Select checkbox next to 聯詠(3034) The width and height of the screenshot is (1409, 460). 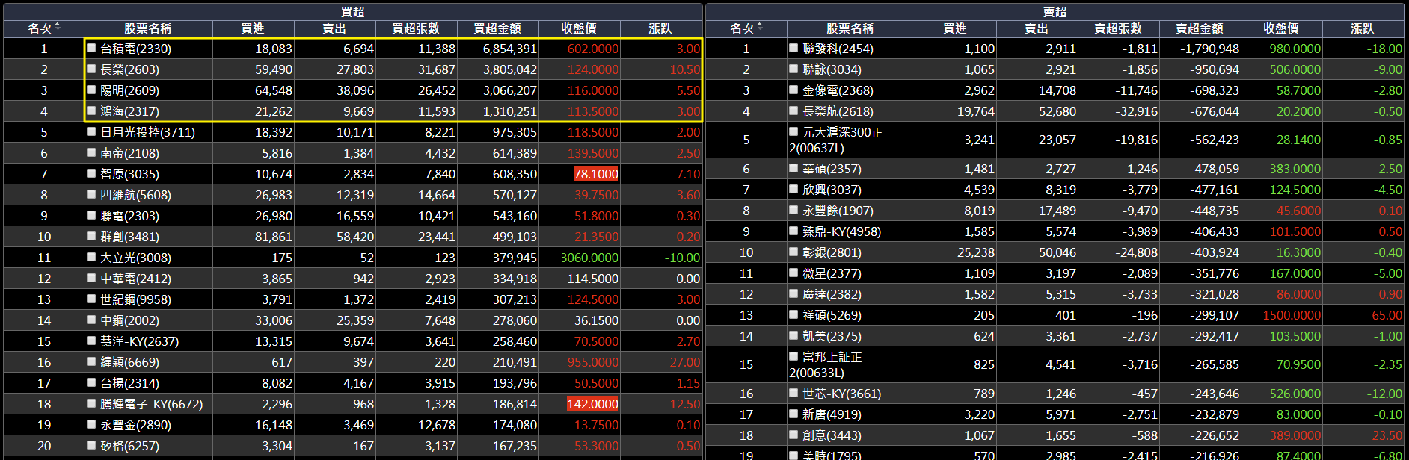793,69
